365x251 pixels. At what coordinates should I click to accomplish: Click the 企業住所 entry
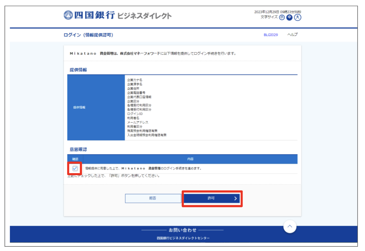coord(133,89)
